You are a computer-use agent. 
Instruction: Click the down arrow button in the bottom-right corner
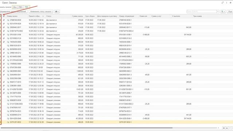[230, 128]
